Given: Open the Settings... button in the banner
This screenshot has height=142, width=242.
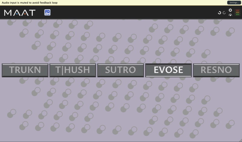Looking at the screenshot, I should [x=234, y=2].
